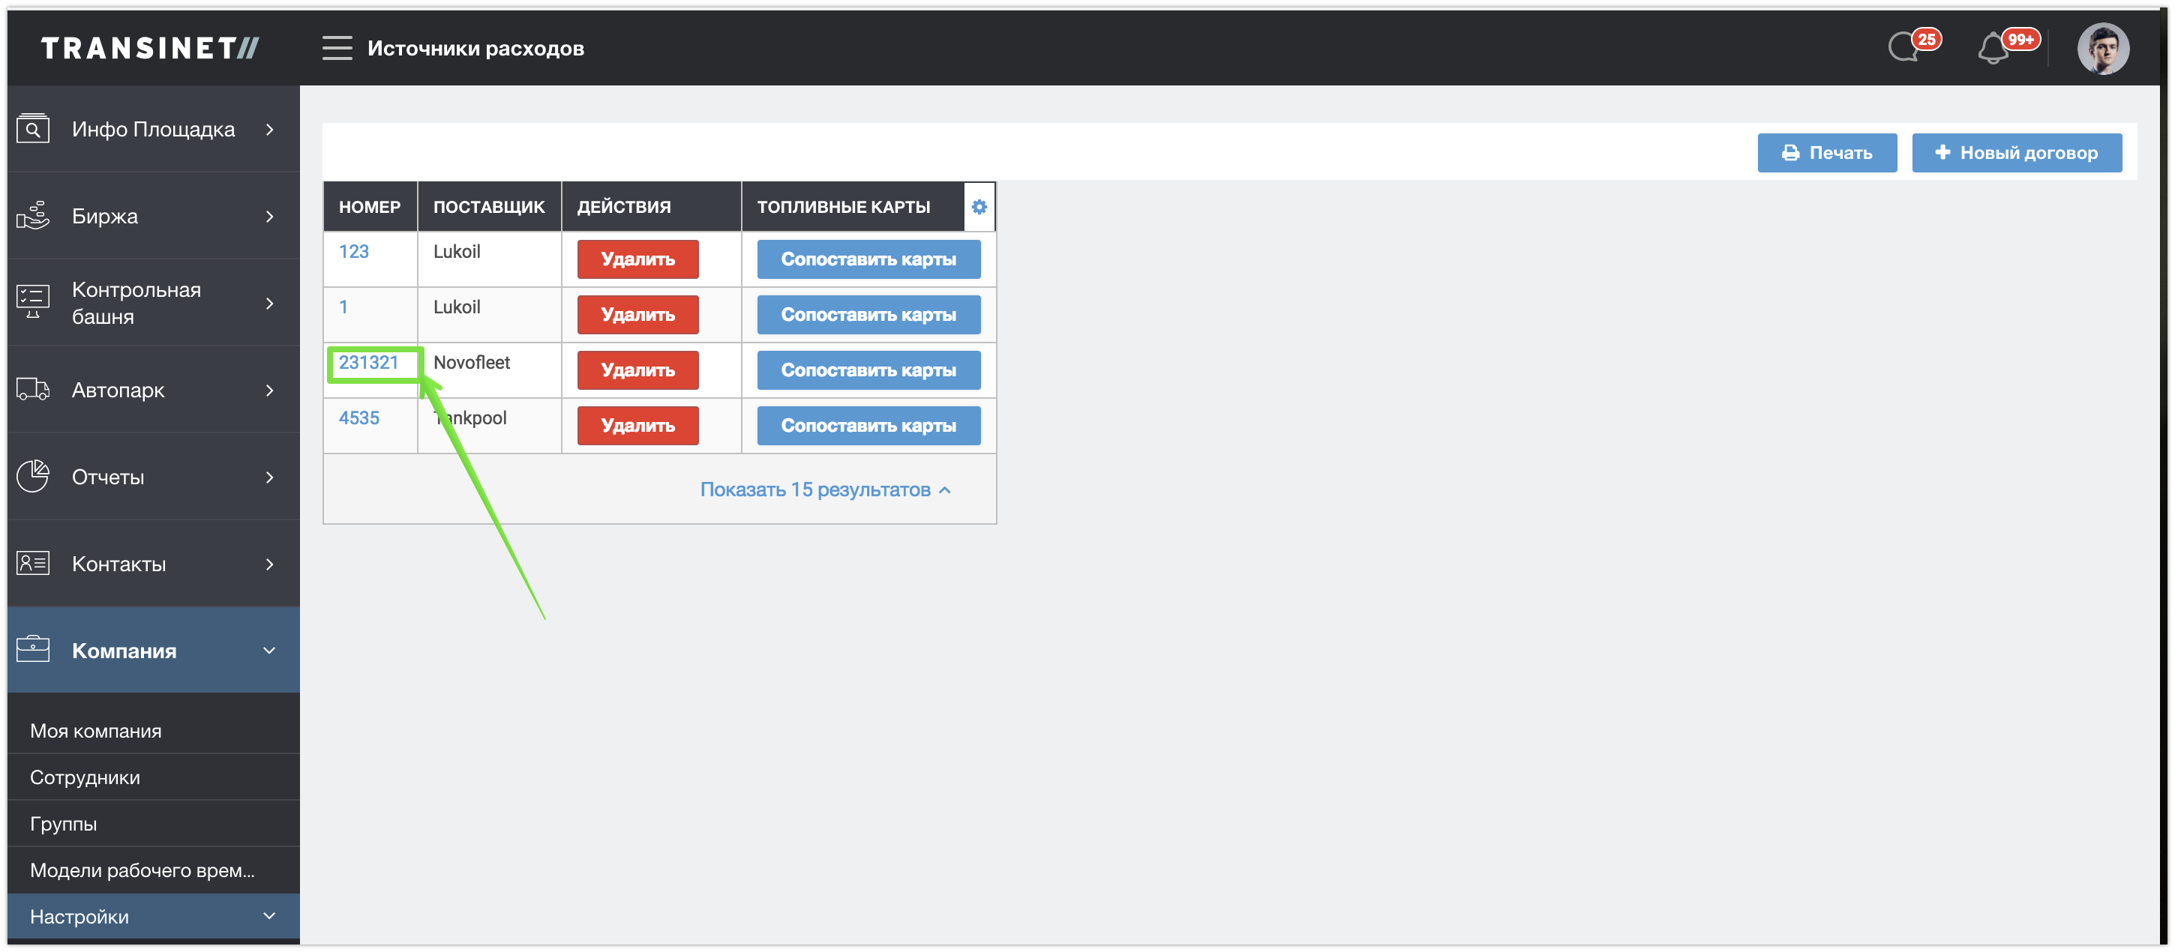Collapse the Компания section
The height and width of the screenshot is (952, 2175).
coord(269,651)
